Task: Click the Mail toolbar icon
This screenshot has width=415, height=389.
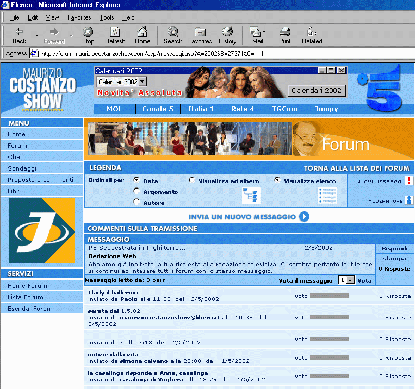Action: pos(255,32)
